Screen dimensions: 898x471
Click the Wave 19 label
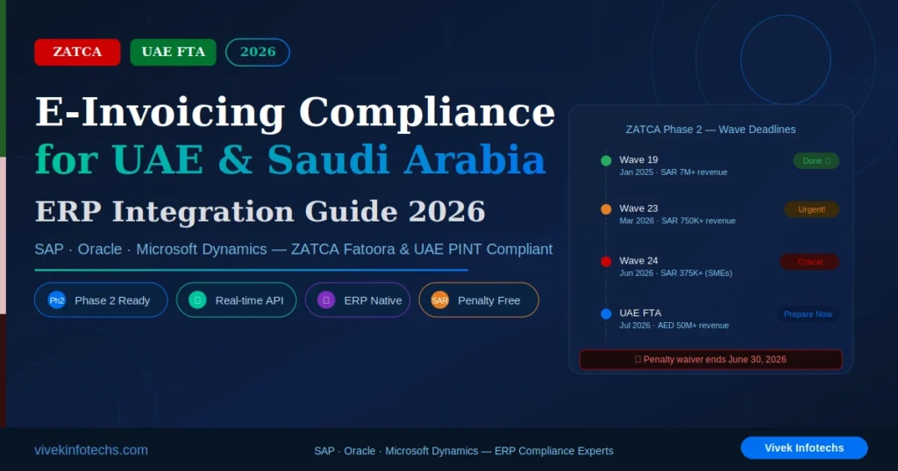[x=638, y=159]
